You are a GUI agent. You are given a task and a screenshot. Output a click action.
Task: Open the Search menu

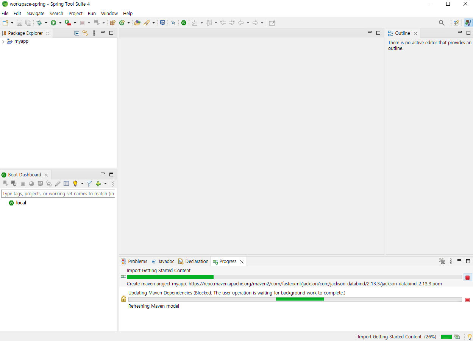pyautogui.click(x=56, y=13)
